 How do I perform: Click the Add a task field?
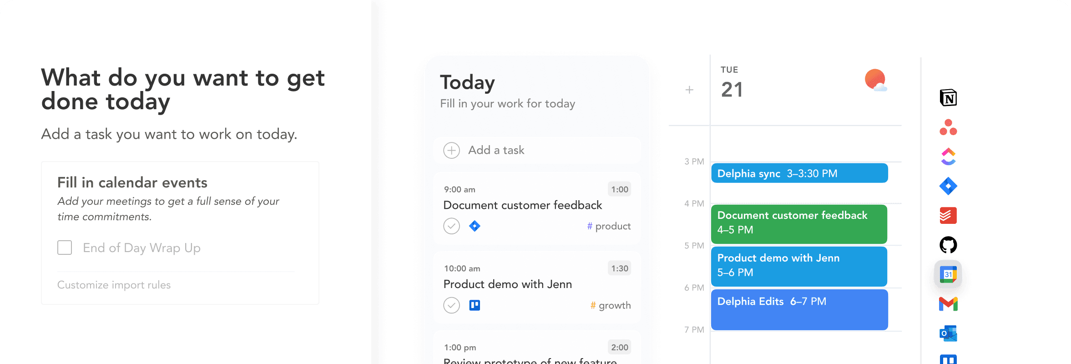coord(537,150)
